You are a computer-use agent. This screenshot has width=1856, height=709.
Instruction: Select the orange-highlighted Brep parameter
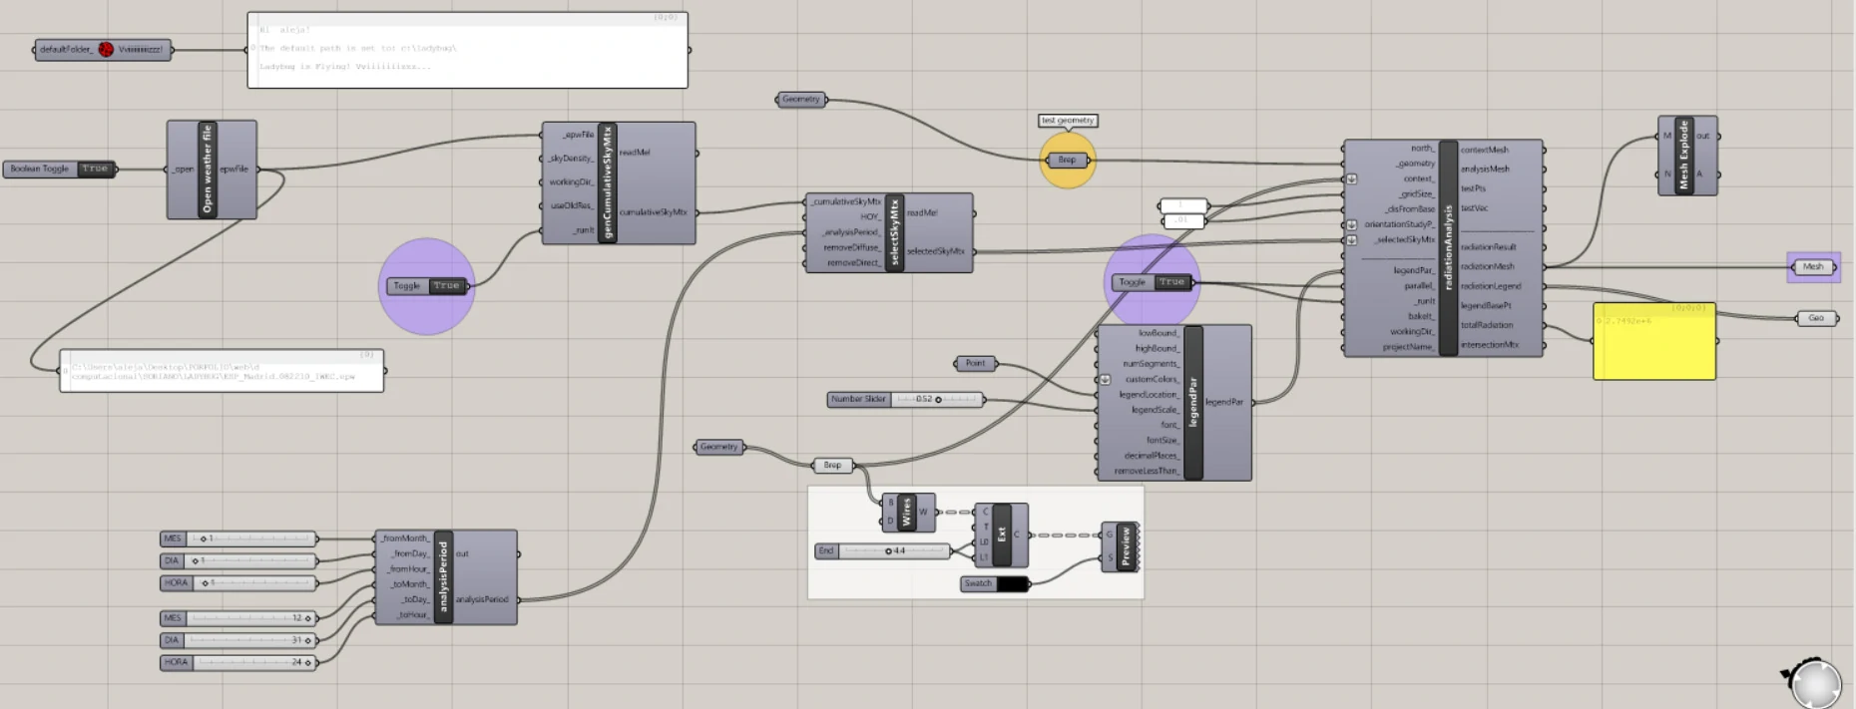[x=1067, y=160]
